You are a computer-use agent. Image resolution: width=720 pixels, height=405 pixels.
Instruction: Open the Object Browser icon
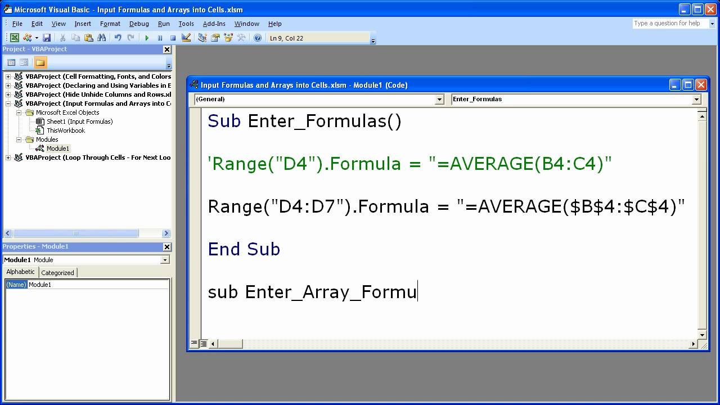228,38
